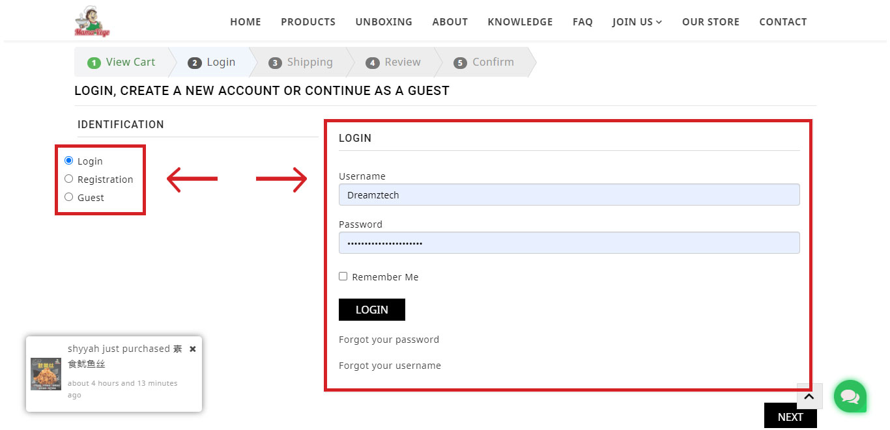Close the purchase notification popup
Image resolution: width=890 pixels, height=430 pixels.
[193, 349]
